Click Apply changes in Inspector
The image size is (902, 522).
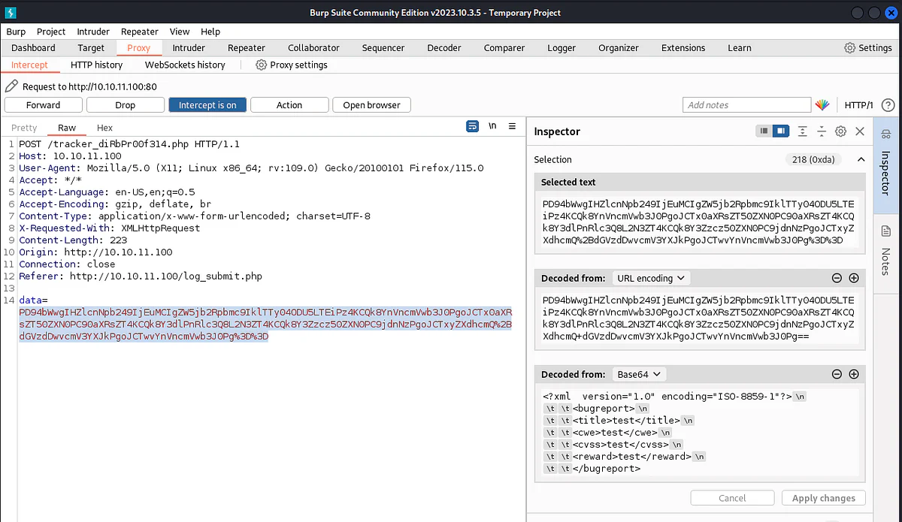[x=824, y=498]
